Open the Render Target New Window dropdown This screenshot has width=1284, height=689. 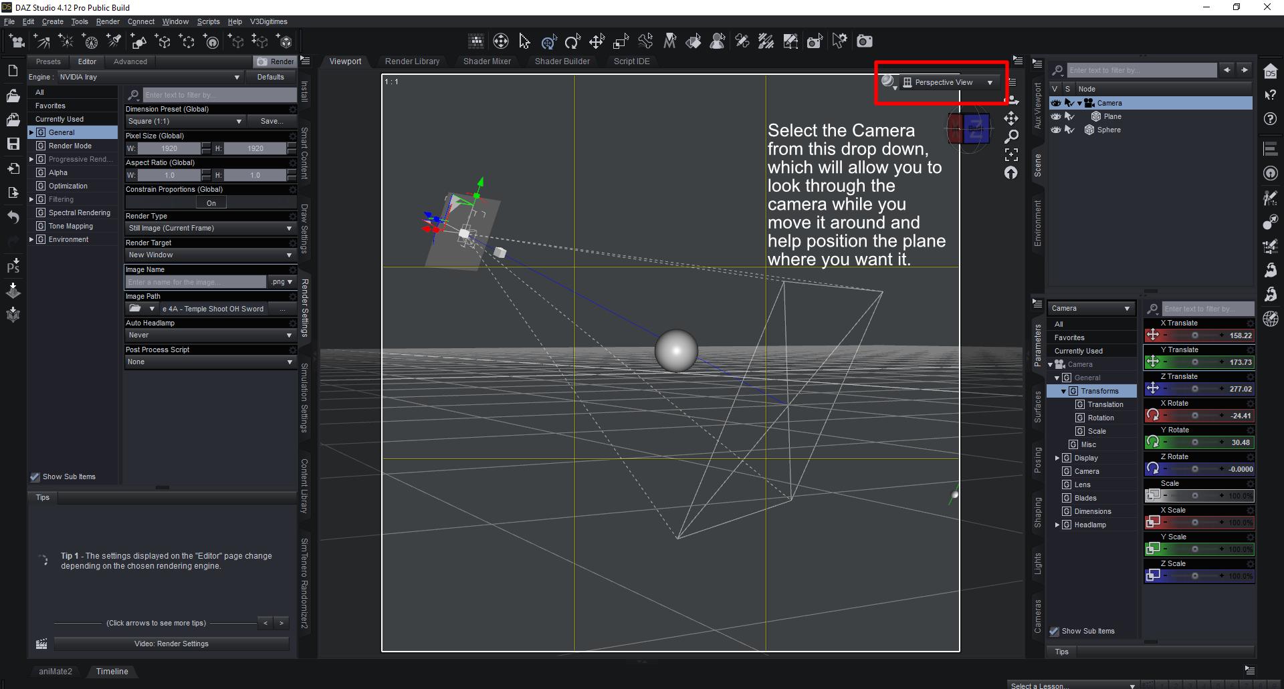coord(210,255)
